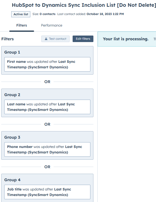
Task: Click the 0 contacts size label
Action: coord(47,14)
